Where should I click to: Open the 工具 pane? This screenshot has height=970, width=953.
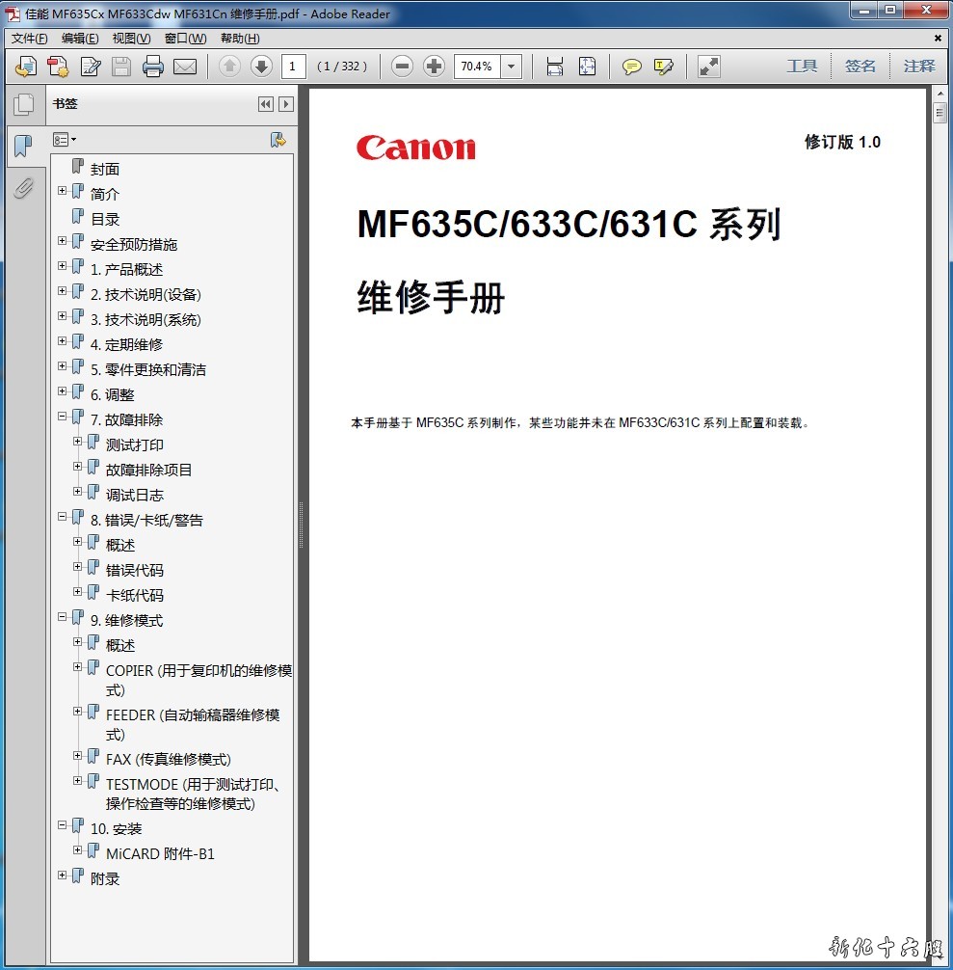point(802,67)
